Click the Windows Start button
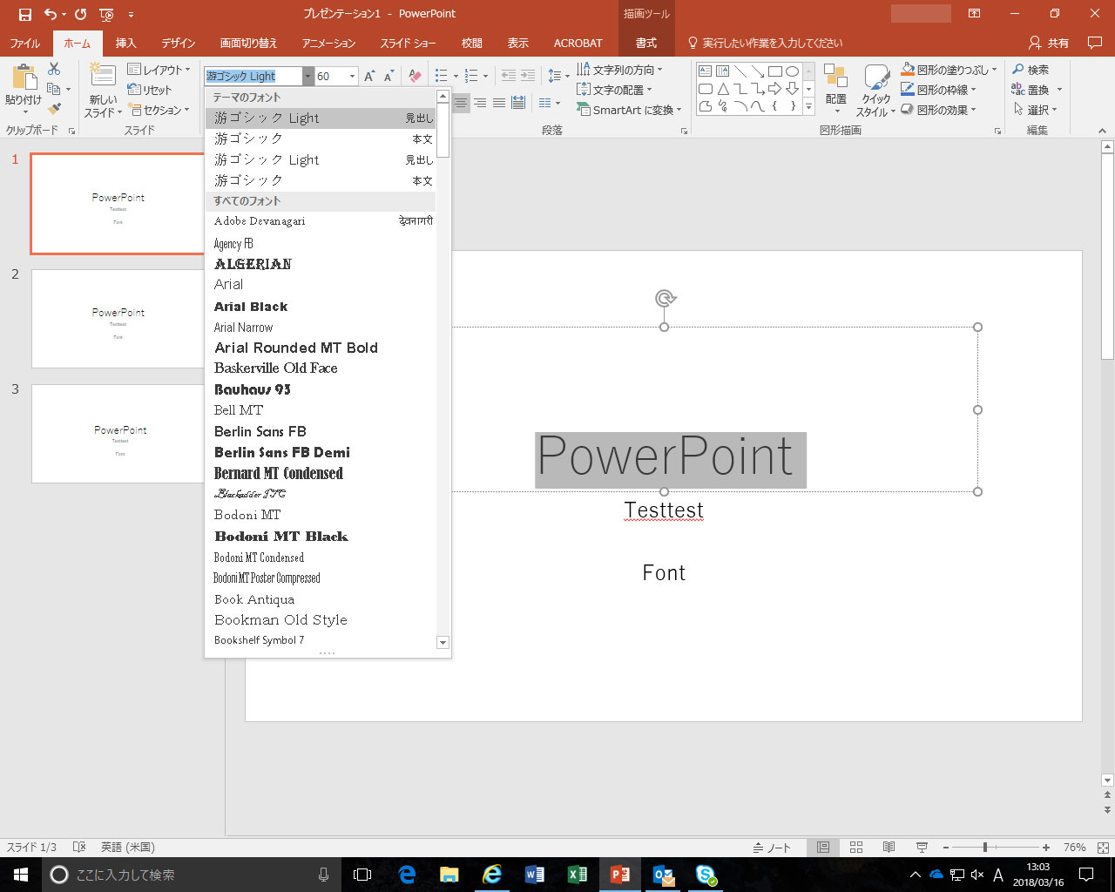This screenshot has width=1115, height=892. (x=21, y=875)
